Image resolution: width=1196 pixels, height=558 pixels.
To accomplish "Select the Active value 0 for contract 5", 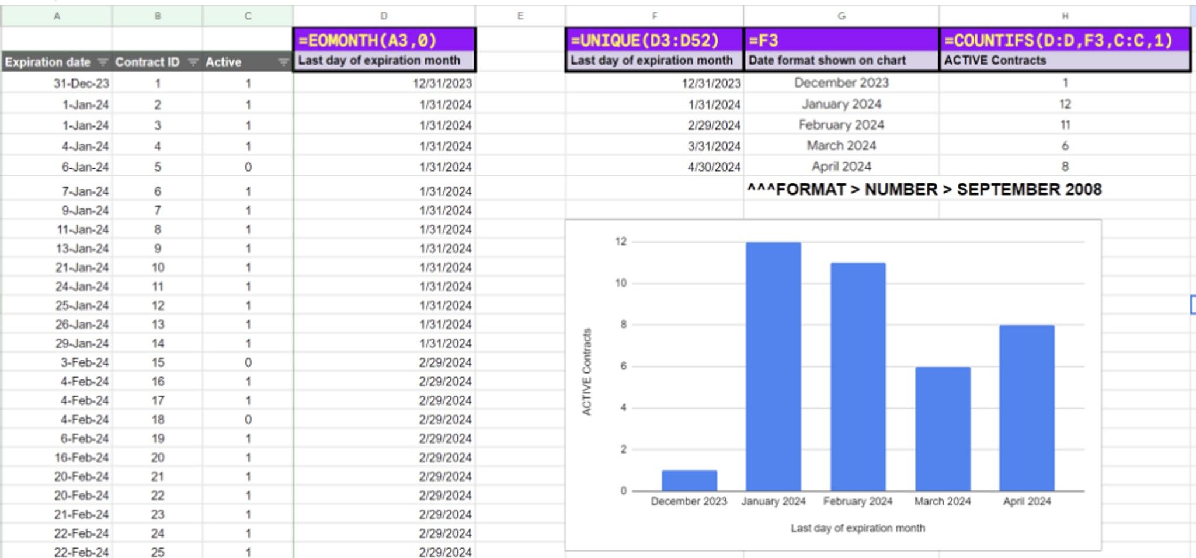I will [248, 167].
